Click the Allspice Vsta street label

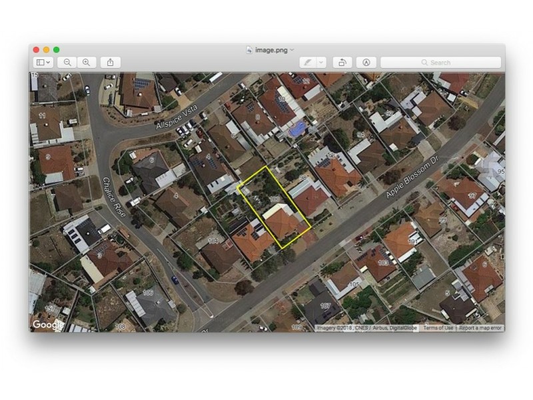(x=177, y=116)
